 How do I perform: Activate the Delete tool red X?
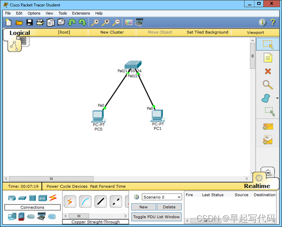268,71
